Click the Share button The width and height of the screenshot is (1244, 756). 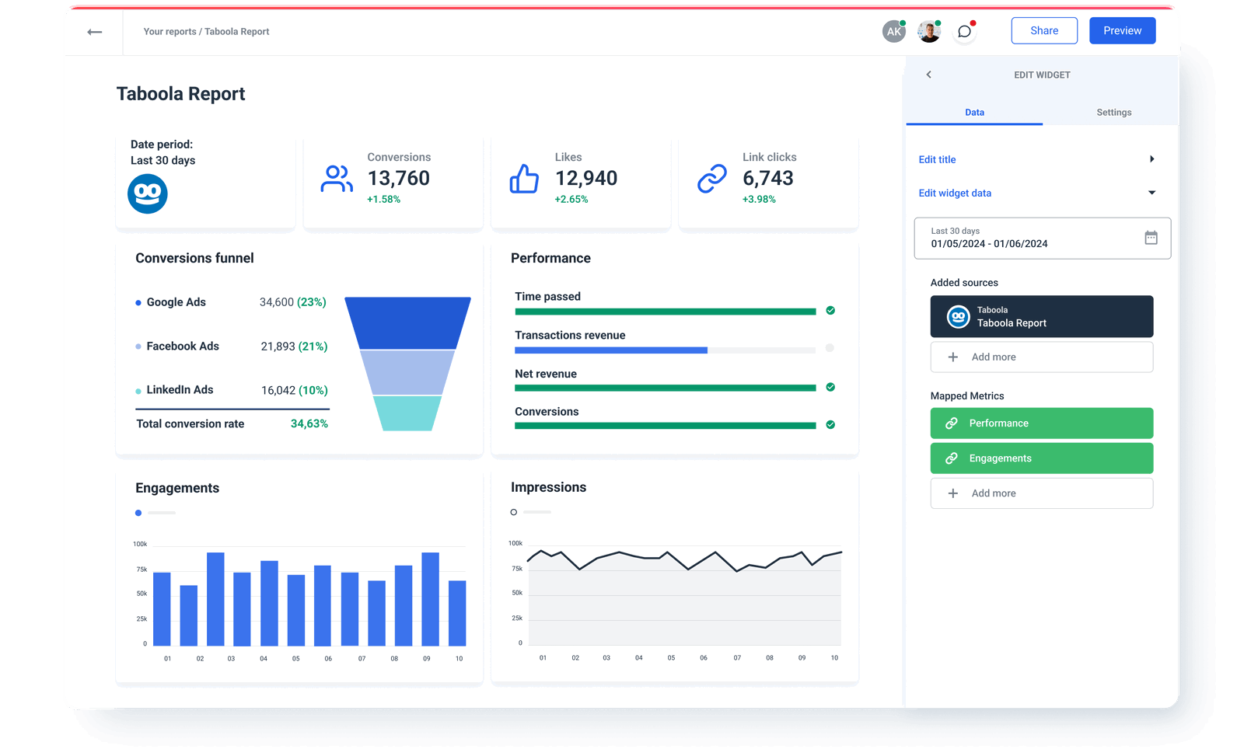click(1044, 30)
